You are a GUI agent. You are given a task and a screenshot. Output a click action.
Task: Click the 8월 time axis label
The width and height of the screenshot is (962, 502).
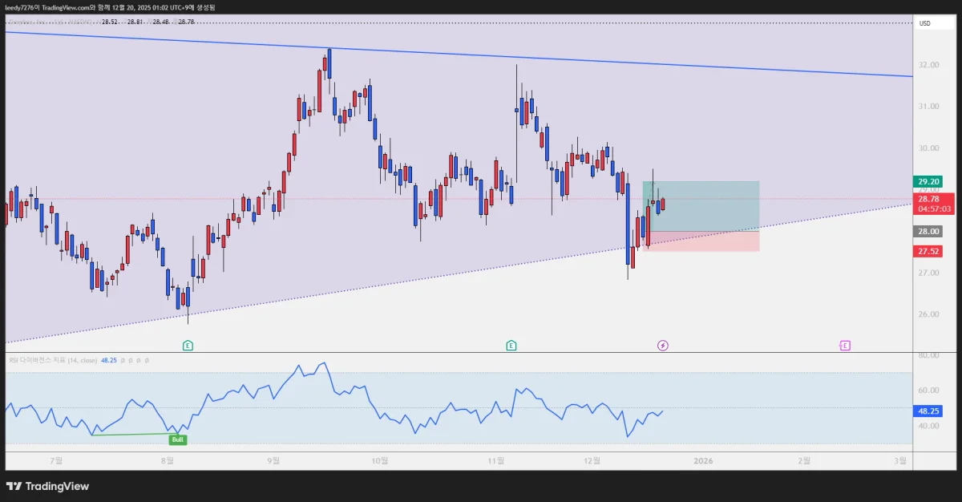168,460
